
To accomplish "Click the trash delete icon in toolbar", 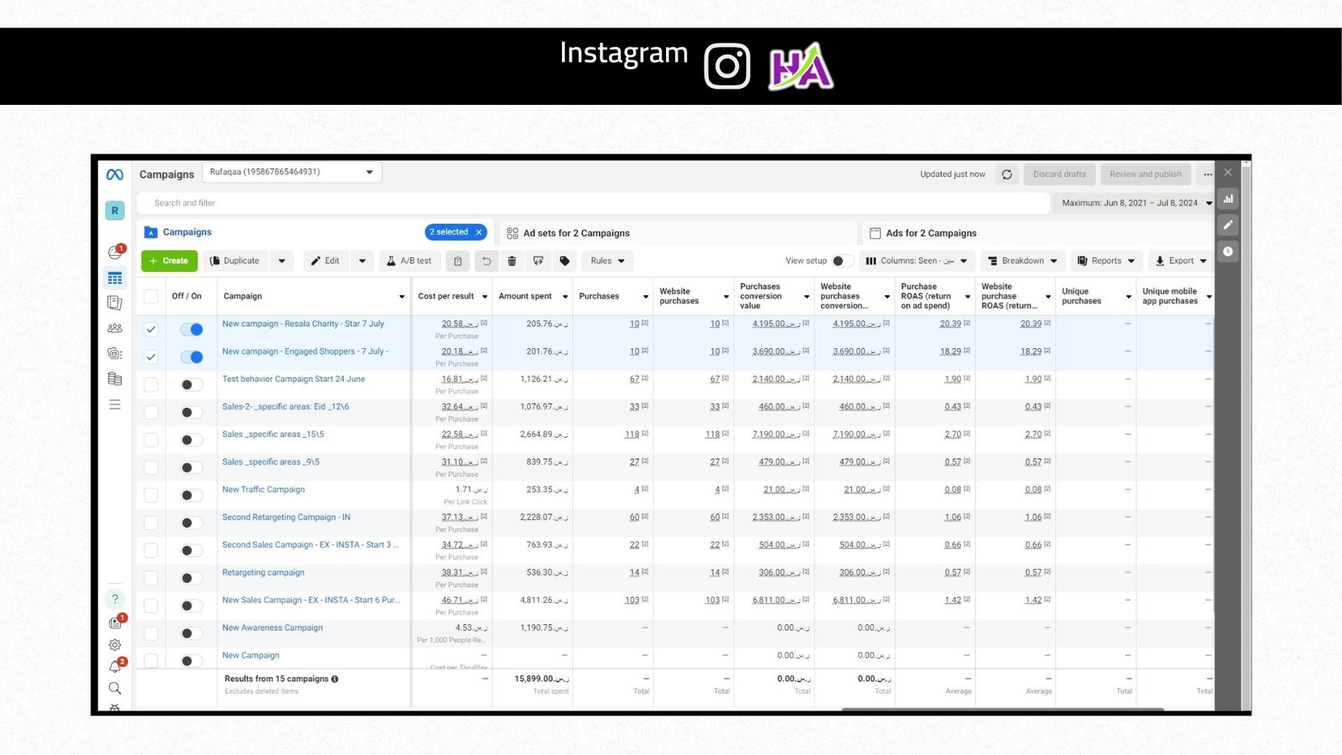I will tap(512, 261).
